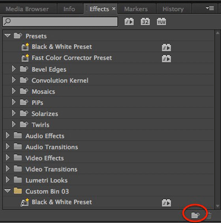Click the Presets folder icon
The image size is (221, 223).
click(x=18, y=36)
